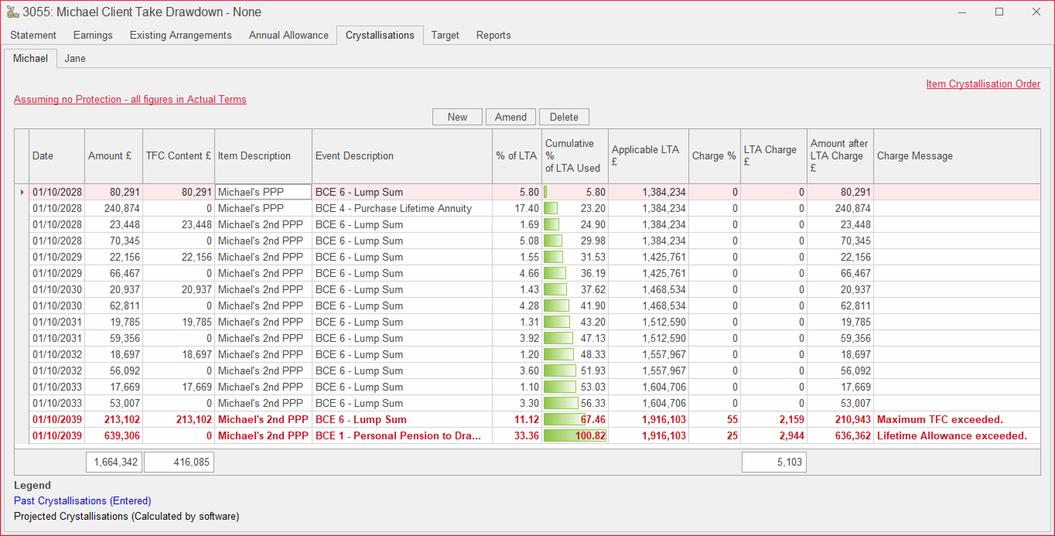1055x536 pixels.
Task: Click the application icon in the title bar
Action: (12, 12)
